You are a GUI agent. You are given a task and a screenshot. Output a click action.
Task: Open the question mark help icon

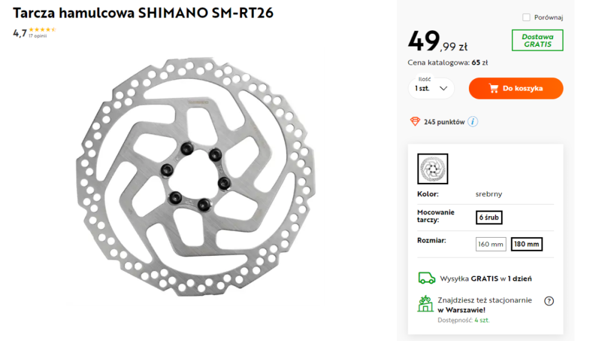coord(549,301)
